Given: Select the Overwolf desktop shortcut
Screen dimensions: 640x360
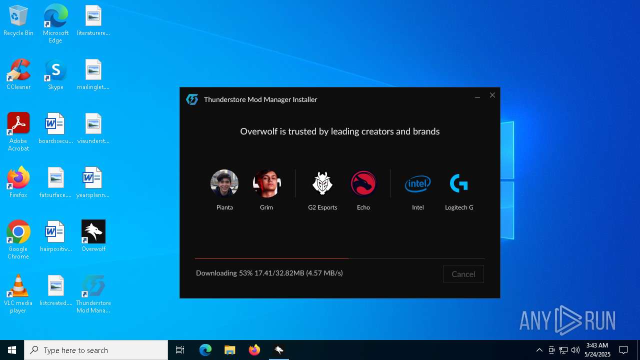Looking at the screenshot, I should 93,236.
